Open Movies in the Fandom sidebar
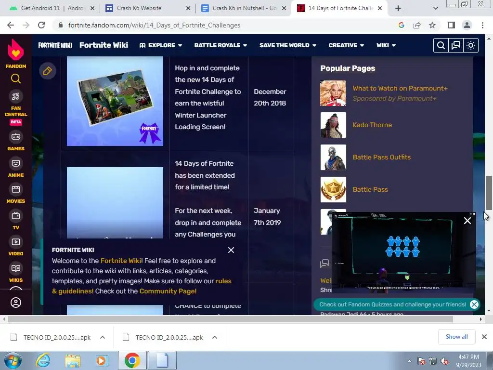The height and width of the screenshot is (370, 493). tap(16, 194)
